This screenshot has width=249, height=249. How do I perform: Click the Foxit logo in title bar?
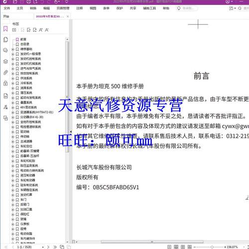pos(5,1)
